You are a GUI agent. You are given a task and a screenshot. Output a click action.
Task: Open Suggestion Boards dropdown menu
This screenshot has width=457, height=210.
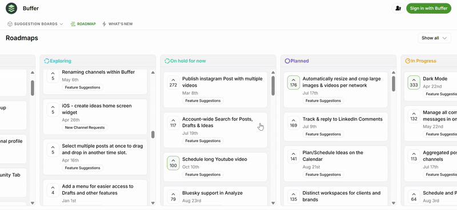coord(35,24)
